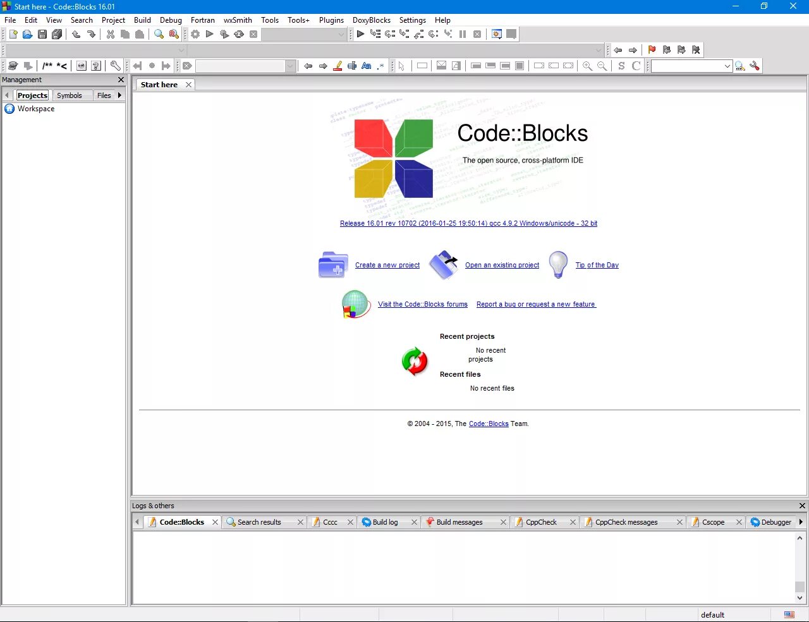The image size is (809, 622).
Task: Close the Management panel
Action: pyautogui.click(x=121, y=80)
